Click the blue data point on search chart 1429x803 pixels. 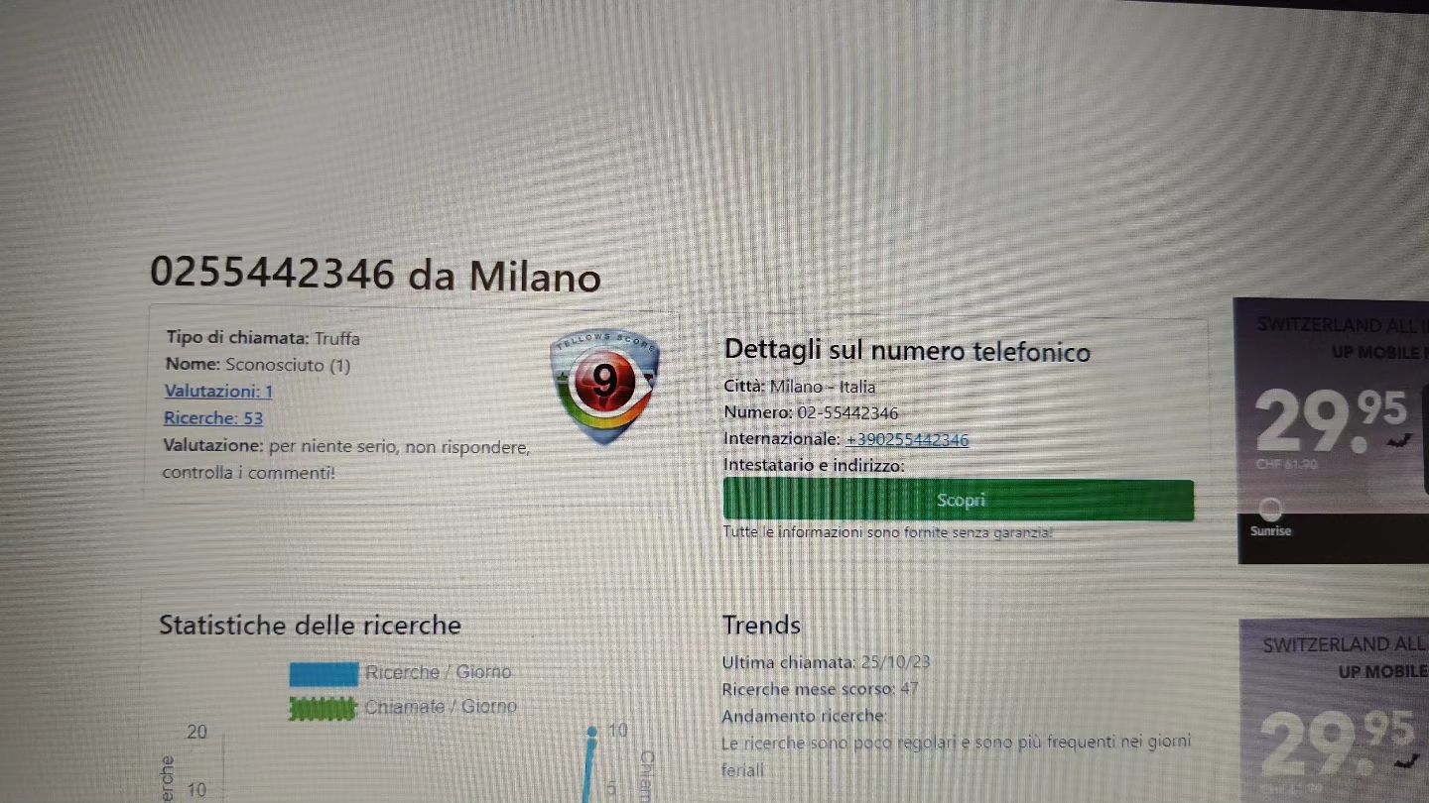pos(591,733)
